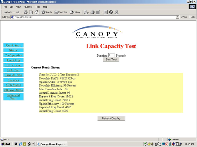
Task: Click the Canopy logo image
Action: (97, 32)
